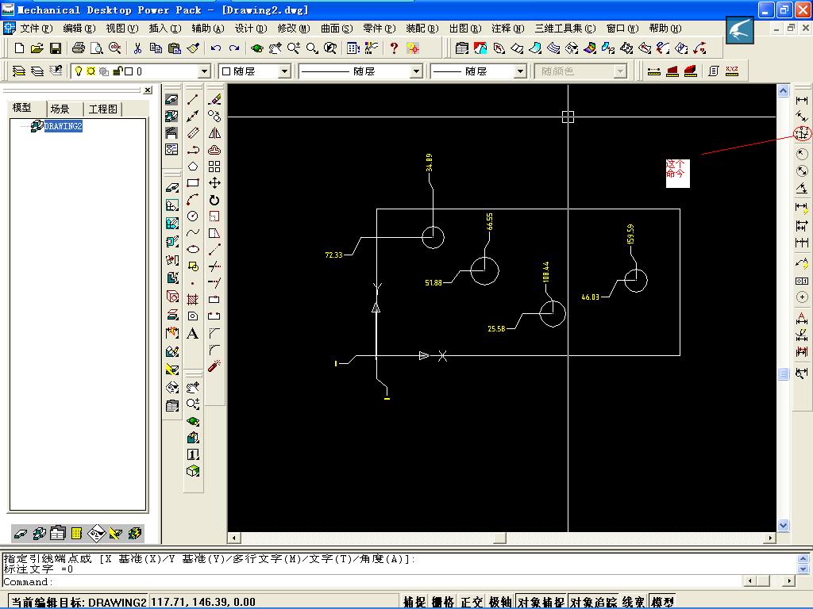The width and height of the screenshot is (813, 609).
Task: Toggle 线宽 lineweight display in status bar
Action: [634, 602]
